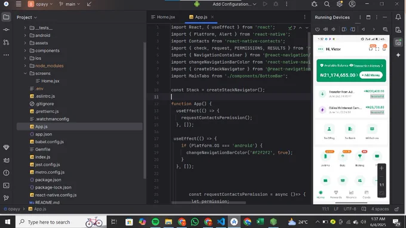406x228 pixels.
Task: Open the Gemini sparkle tool window
Action: (x=398, y=55)
